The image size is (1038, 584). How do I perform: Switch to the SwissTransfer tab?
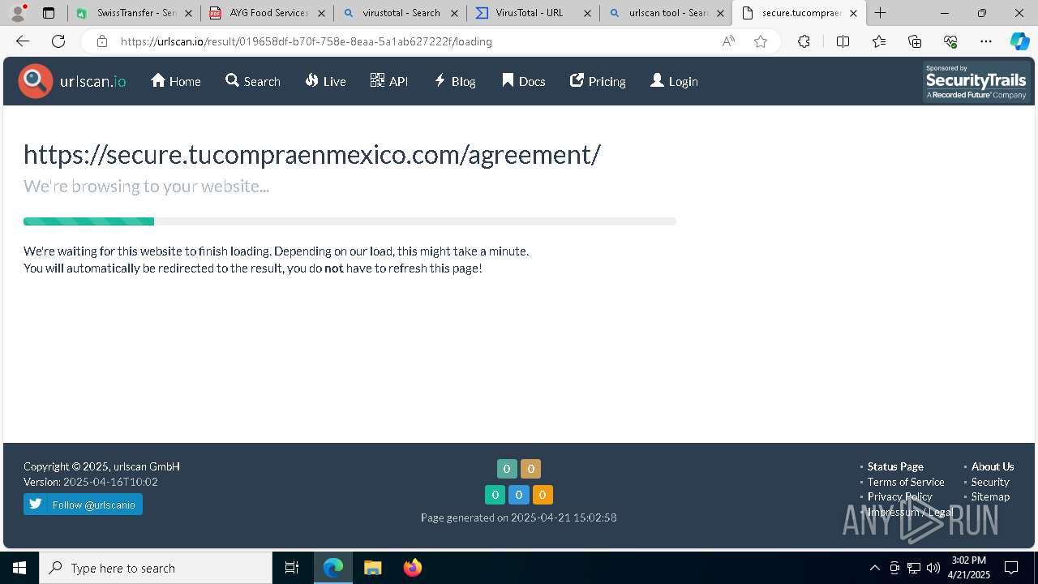click(x=134, y=13)
